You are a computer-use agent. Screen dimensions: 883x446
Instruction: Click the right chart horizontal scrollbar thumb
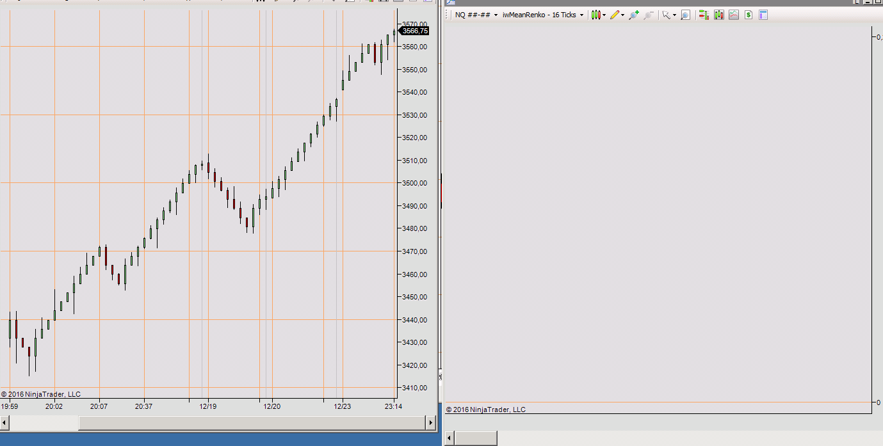coord(476,438)
